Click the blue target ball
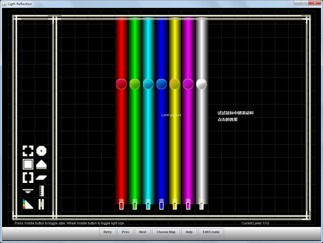Viewport: 323px width, 243px height. (x=161, y=84)
